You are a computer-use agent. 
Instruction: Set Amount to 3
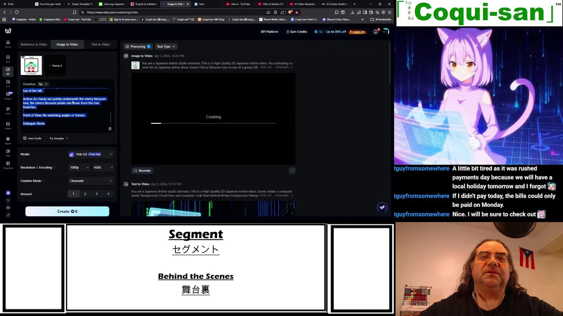pyautogui.click(x=97, y=194)
